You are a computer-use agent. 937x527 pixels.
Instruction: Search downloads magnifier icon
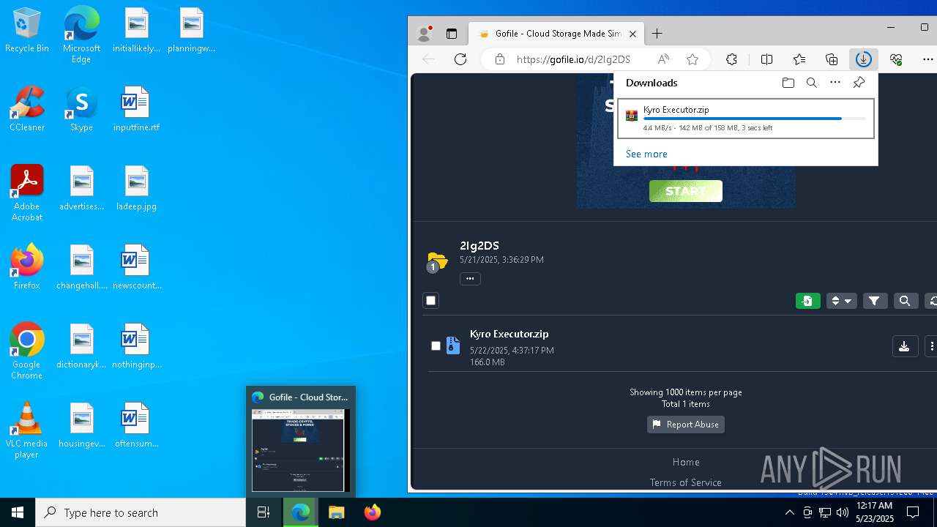812,83
